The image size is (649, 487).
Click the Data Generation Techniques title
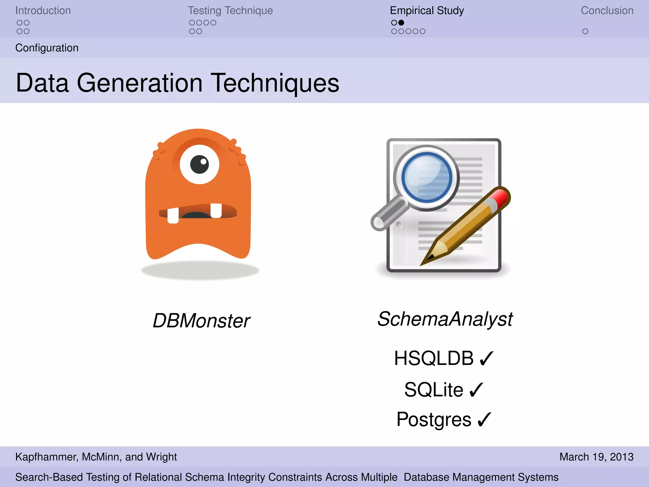pos(177,83)
